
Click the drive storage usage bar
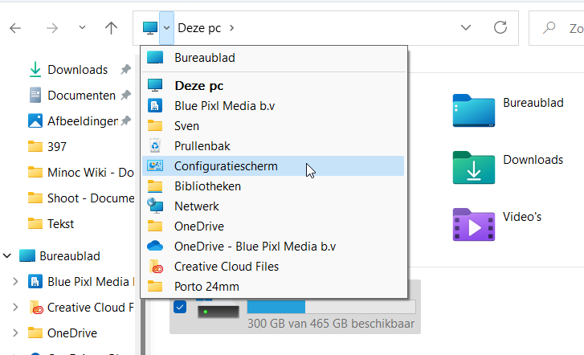[x=331, y=307]
